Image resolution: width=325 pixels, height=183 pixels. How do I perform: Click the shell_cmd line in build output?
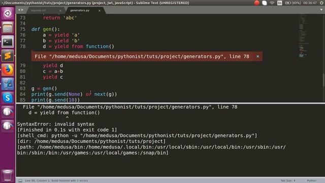tap(137, 136)
